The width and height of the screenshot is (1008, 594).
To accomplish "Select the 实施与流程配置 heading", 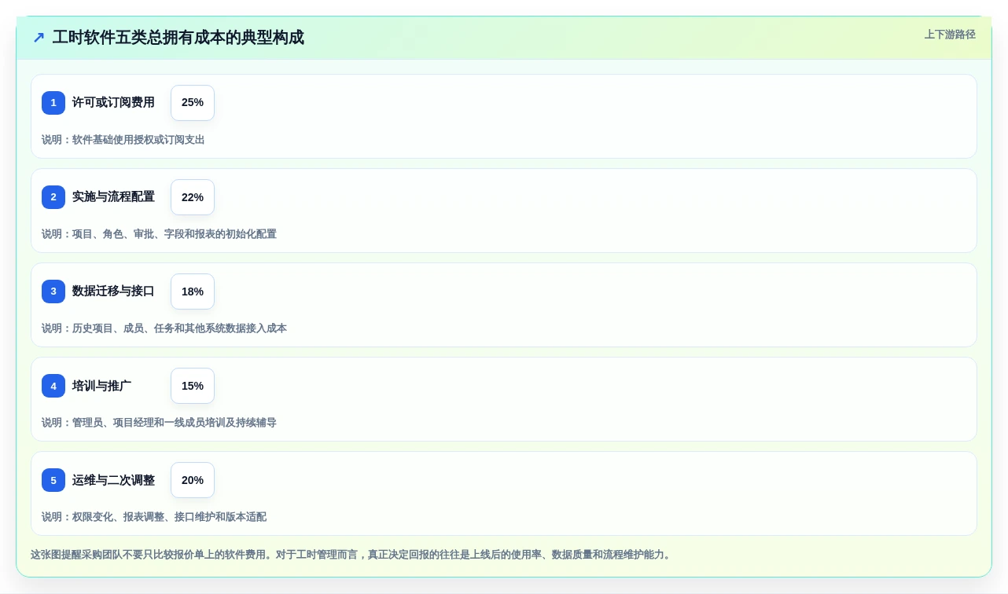I will (x=113, y=197).
